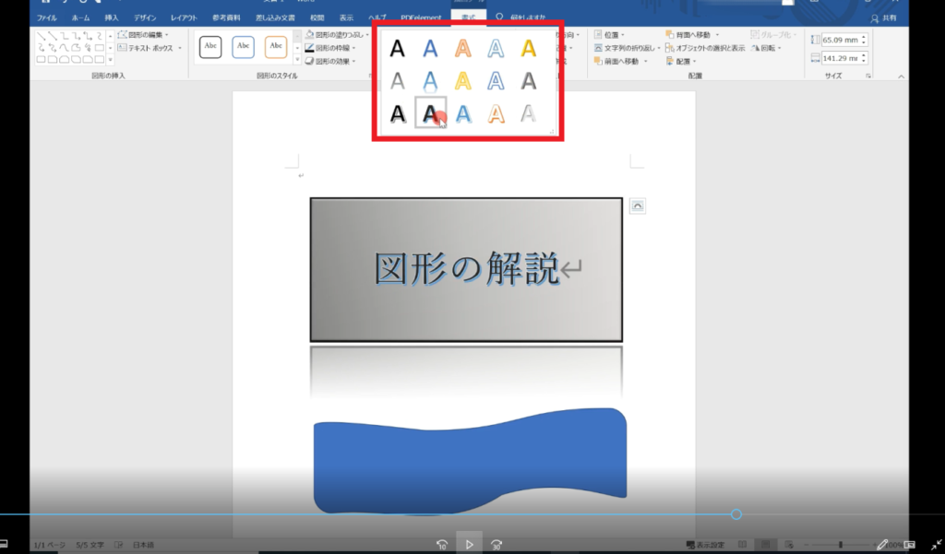Select the black WordArt style in the first row
Viewport: 945px width, 554px height.
tap(397, 49)
